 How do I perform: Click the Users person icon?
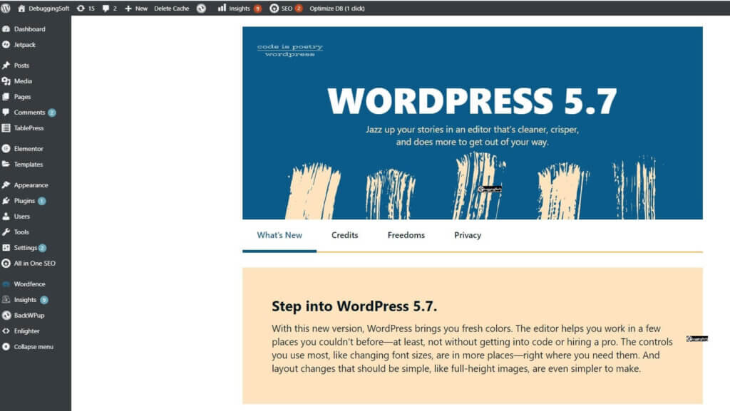6,217
